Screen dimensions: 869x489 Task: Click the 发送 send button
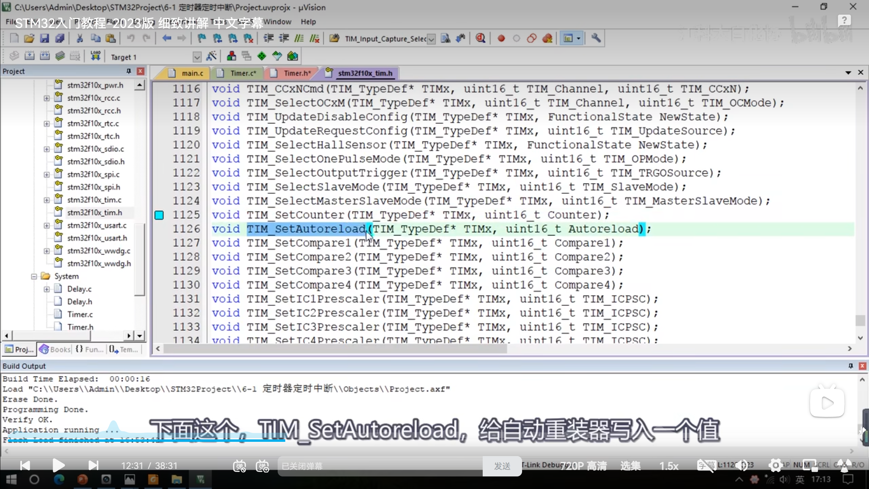pos(502,466)
